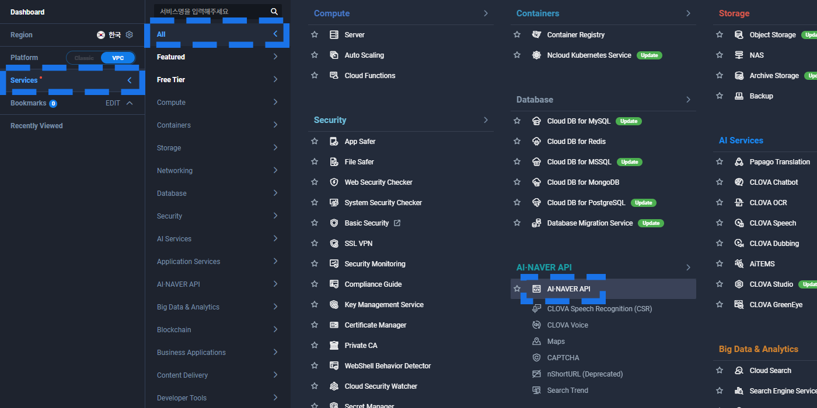Viewport: 817px width, 408px height.
Task: Bookmark Backup with its star
Action: [x=720, y=96]
